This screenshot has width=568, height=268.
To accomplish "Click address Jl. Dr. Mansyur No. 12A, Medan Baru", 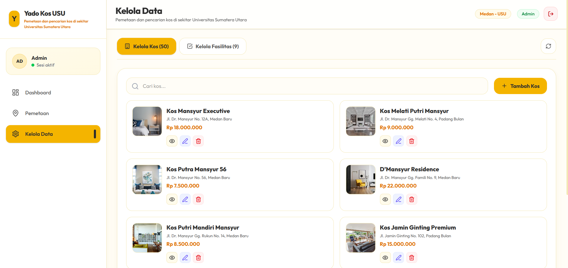I will 199,119.
